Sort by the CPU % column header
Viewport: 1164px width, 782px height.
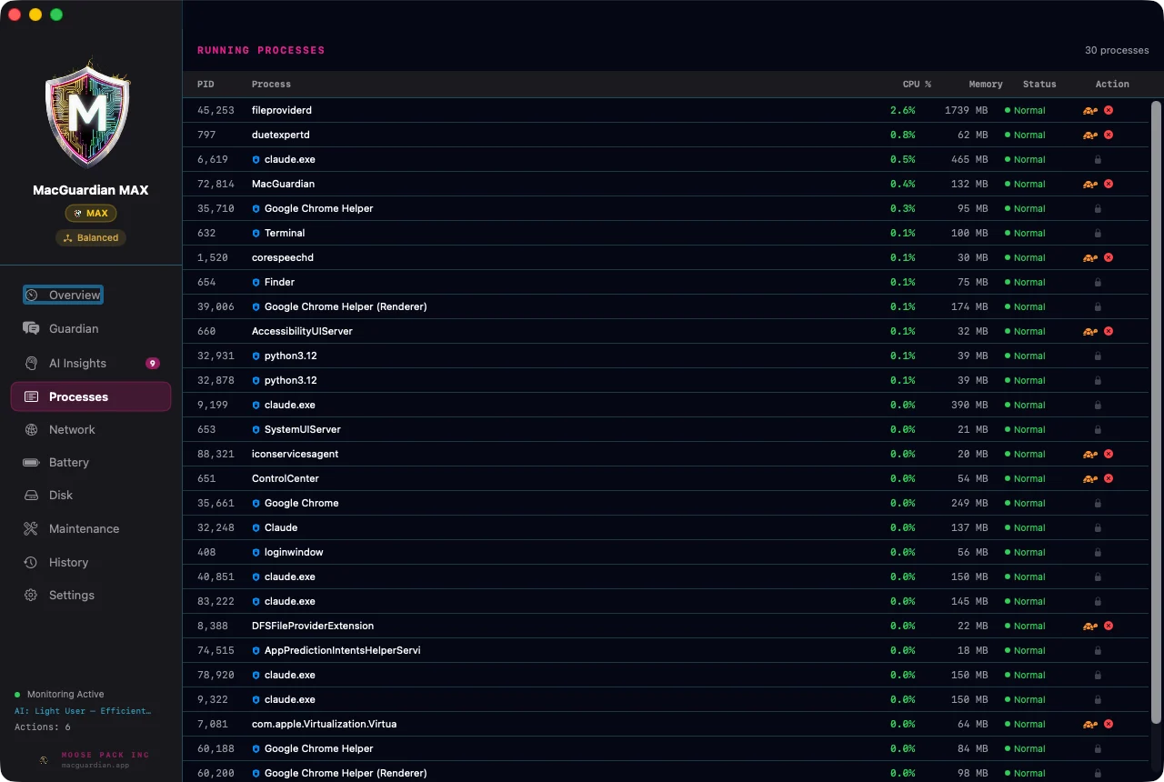coord(917,84)
